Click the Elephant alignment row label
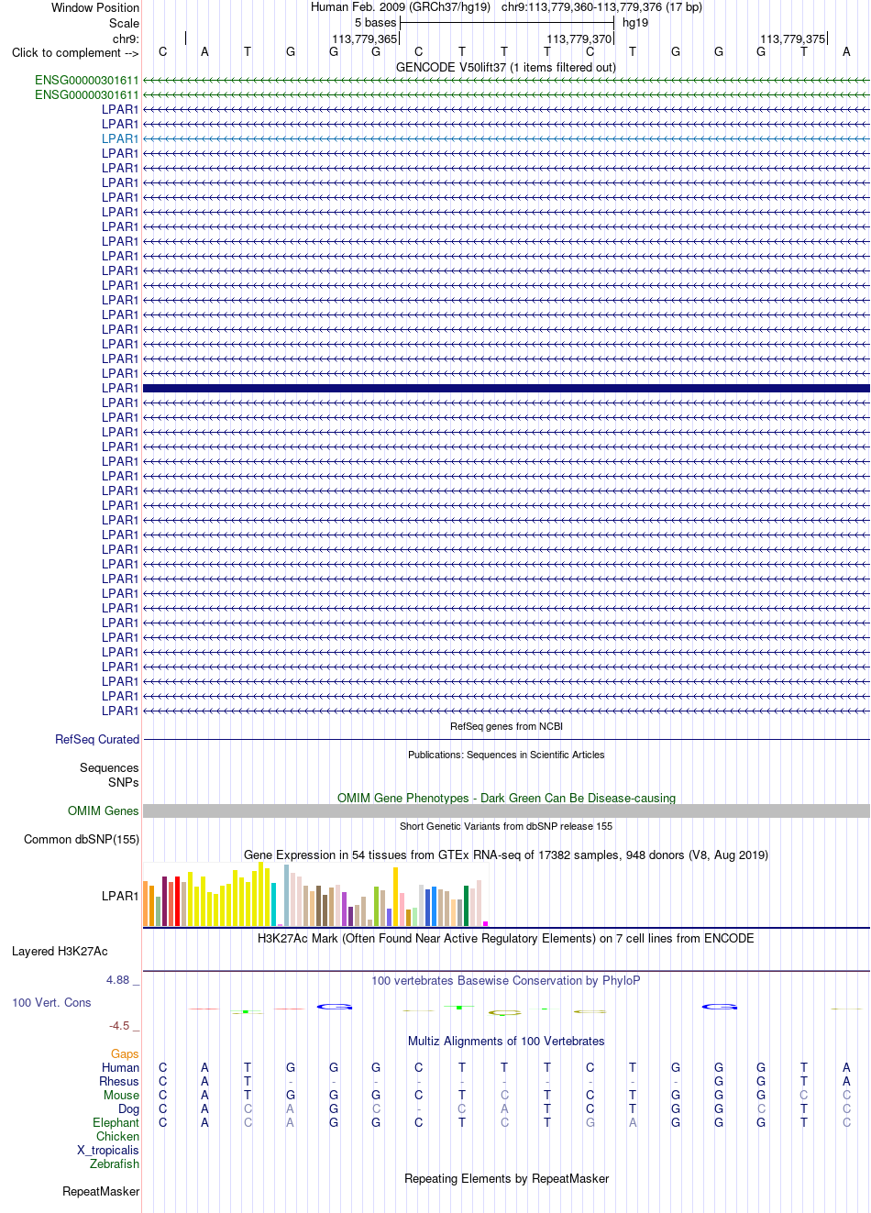Screen dimensions: 871x1213 [x=116, y=1122]
